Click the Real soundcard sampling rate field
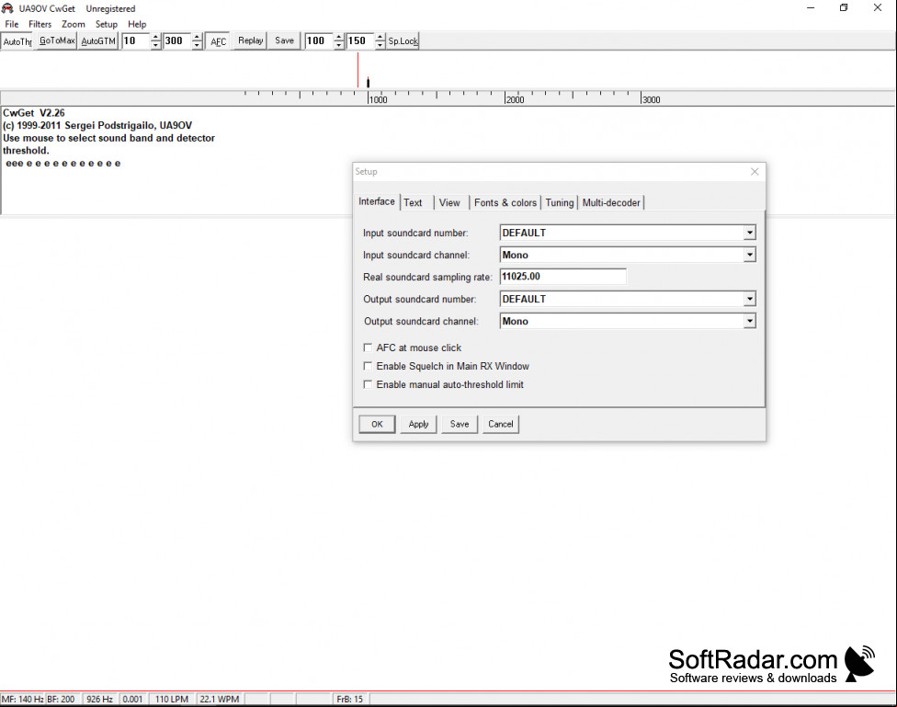 pos(562,277)
